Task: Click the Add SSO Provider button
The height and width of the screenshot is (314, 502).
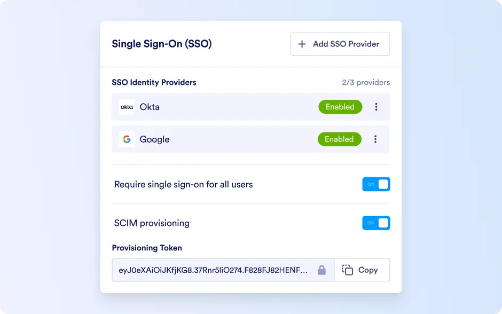Action: (x=340, y=44)
